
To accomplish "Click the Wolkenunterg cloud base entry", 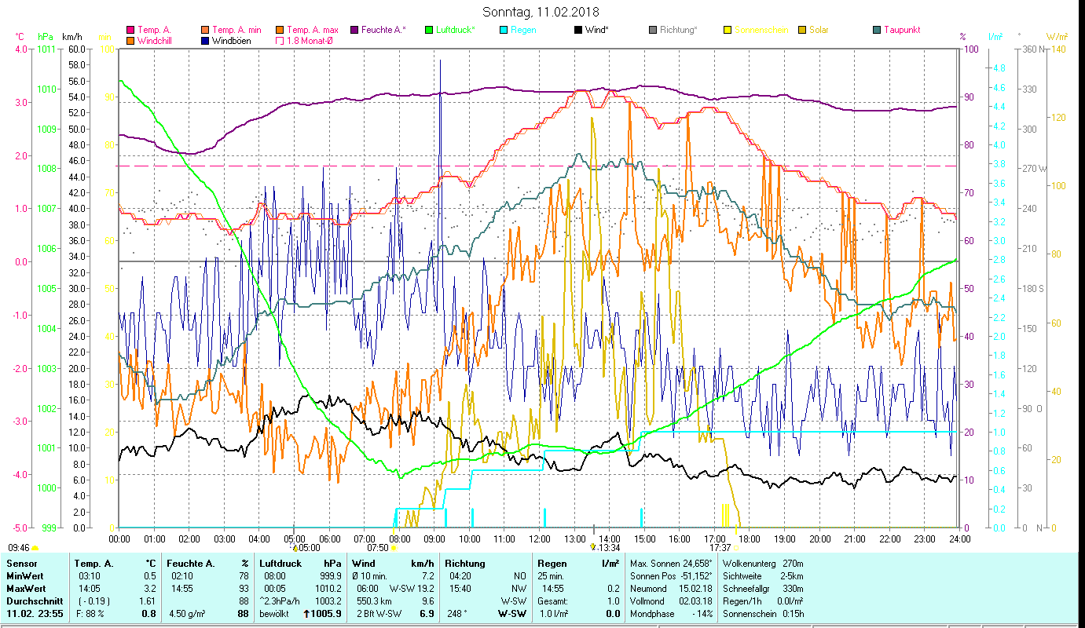I will (763, 564).
